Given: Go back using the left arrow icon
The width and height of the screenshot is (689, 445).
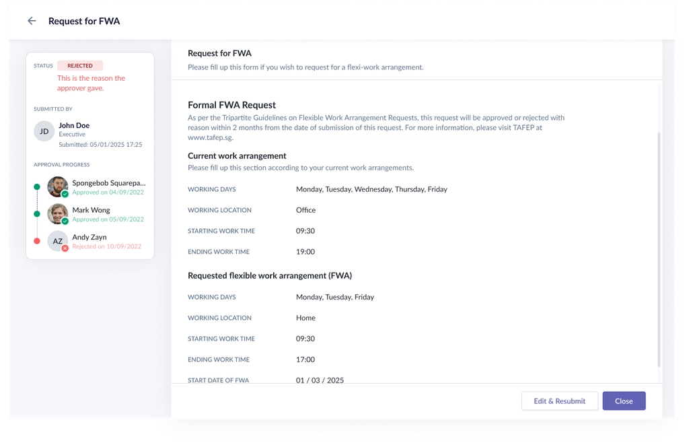Looking at the screenshot, I should point(32,21).
